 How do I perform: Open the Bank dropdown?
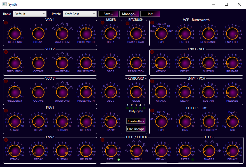tap(30, 14)
